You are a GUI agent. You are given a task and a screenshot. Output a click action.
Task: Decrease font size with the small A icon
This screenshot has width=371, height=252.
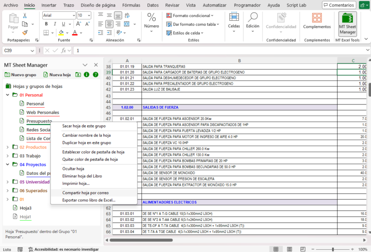pyautogui.click(x=87, y=24)
